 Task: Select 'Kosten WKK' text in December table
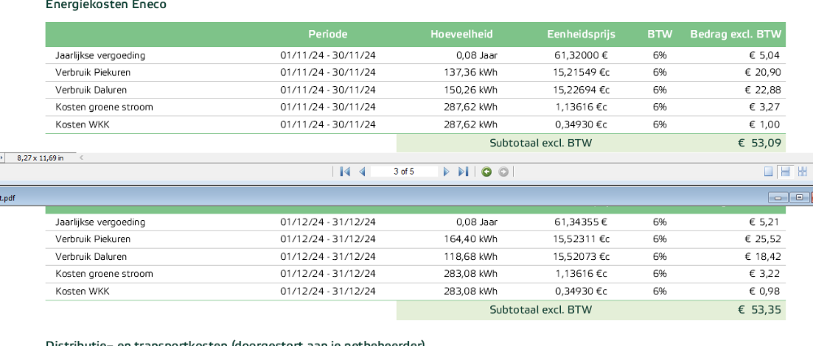[x=82, y=291]
